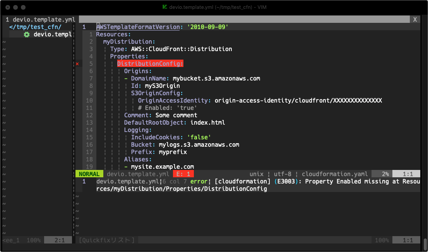Click the NORMAL mode indicator in the statusline
The height and width of the screenshot is (252, 428).
click(89, 173)
